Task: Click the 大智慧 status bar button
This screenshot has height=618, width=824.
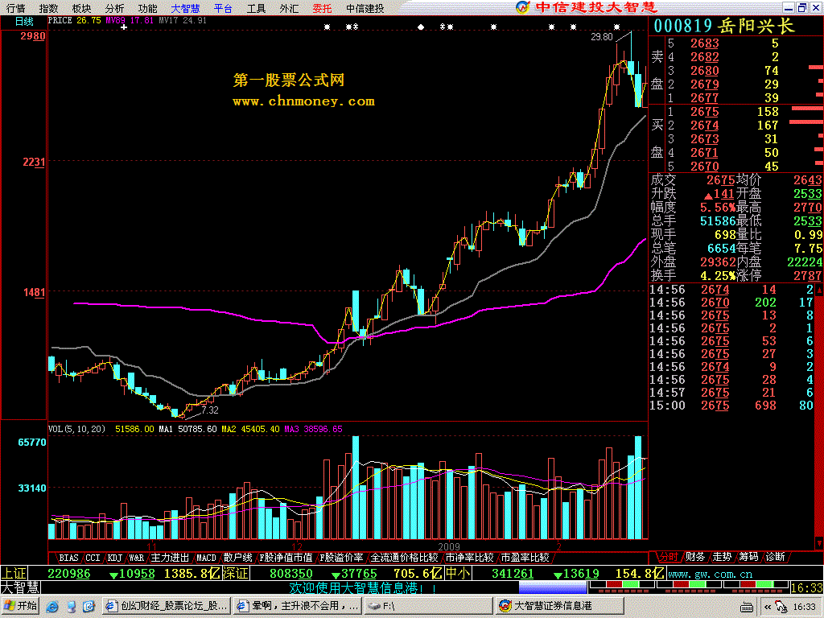Action: tap(20, 587)
